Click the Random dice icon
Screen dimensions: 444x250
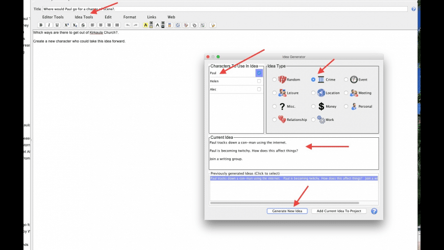pos(282,80)
